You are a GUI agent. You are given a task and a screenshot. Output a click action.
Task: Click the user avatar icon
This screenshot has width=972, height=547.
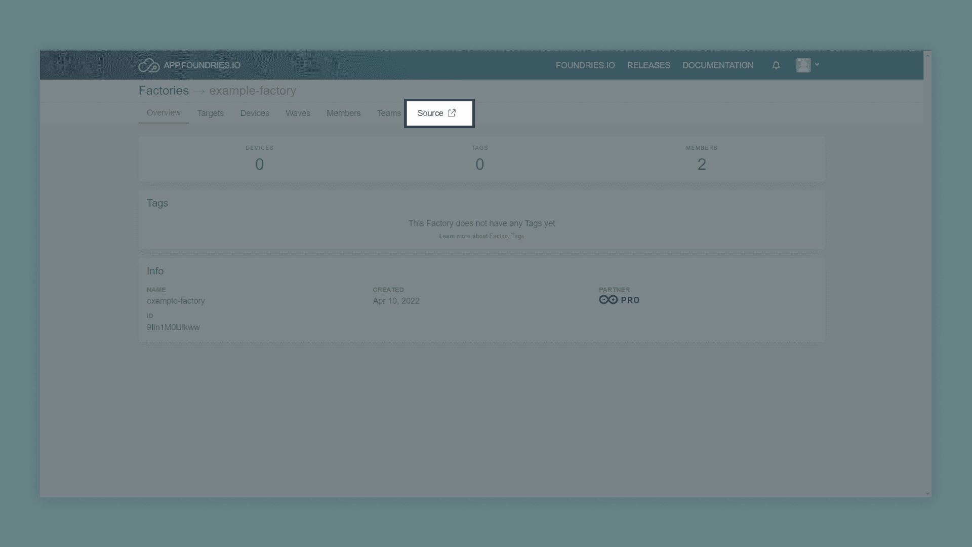click(803, 65)
